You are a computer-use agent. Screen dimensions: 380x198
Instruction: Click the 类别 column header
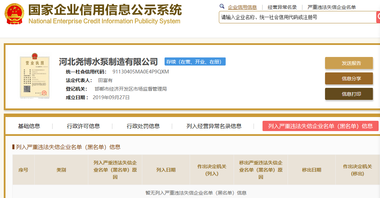[61, 170]
